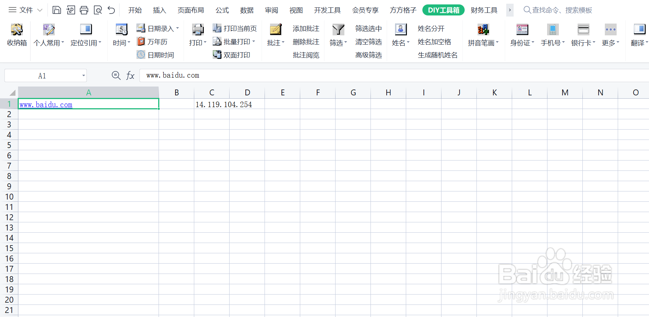649x317 pixels.
Task: Click the 定位引用 icon
Action: pos(86,29)
